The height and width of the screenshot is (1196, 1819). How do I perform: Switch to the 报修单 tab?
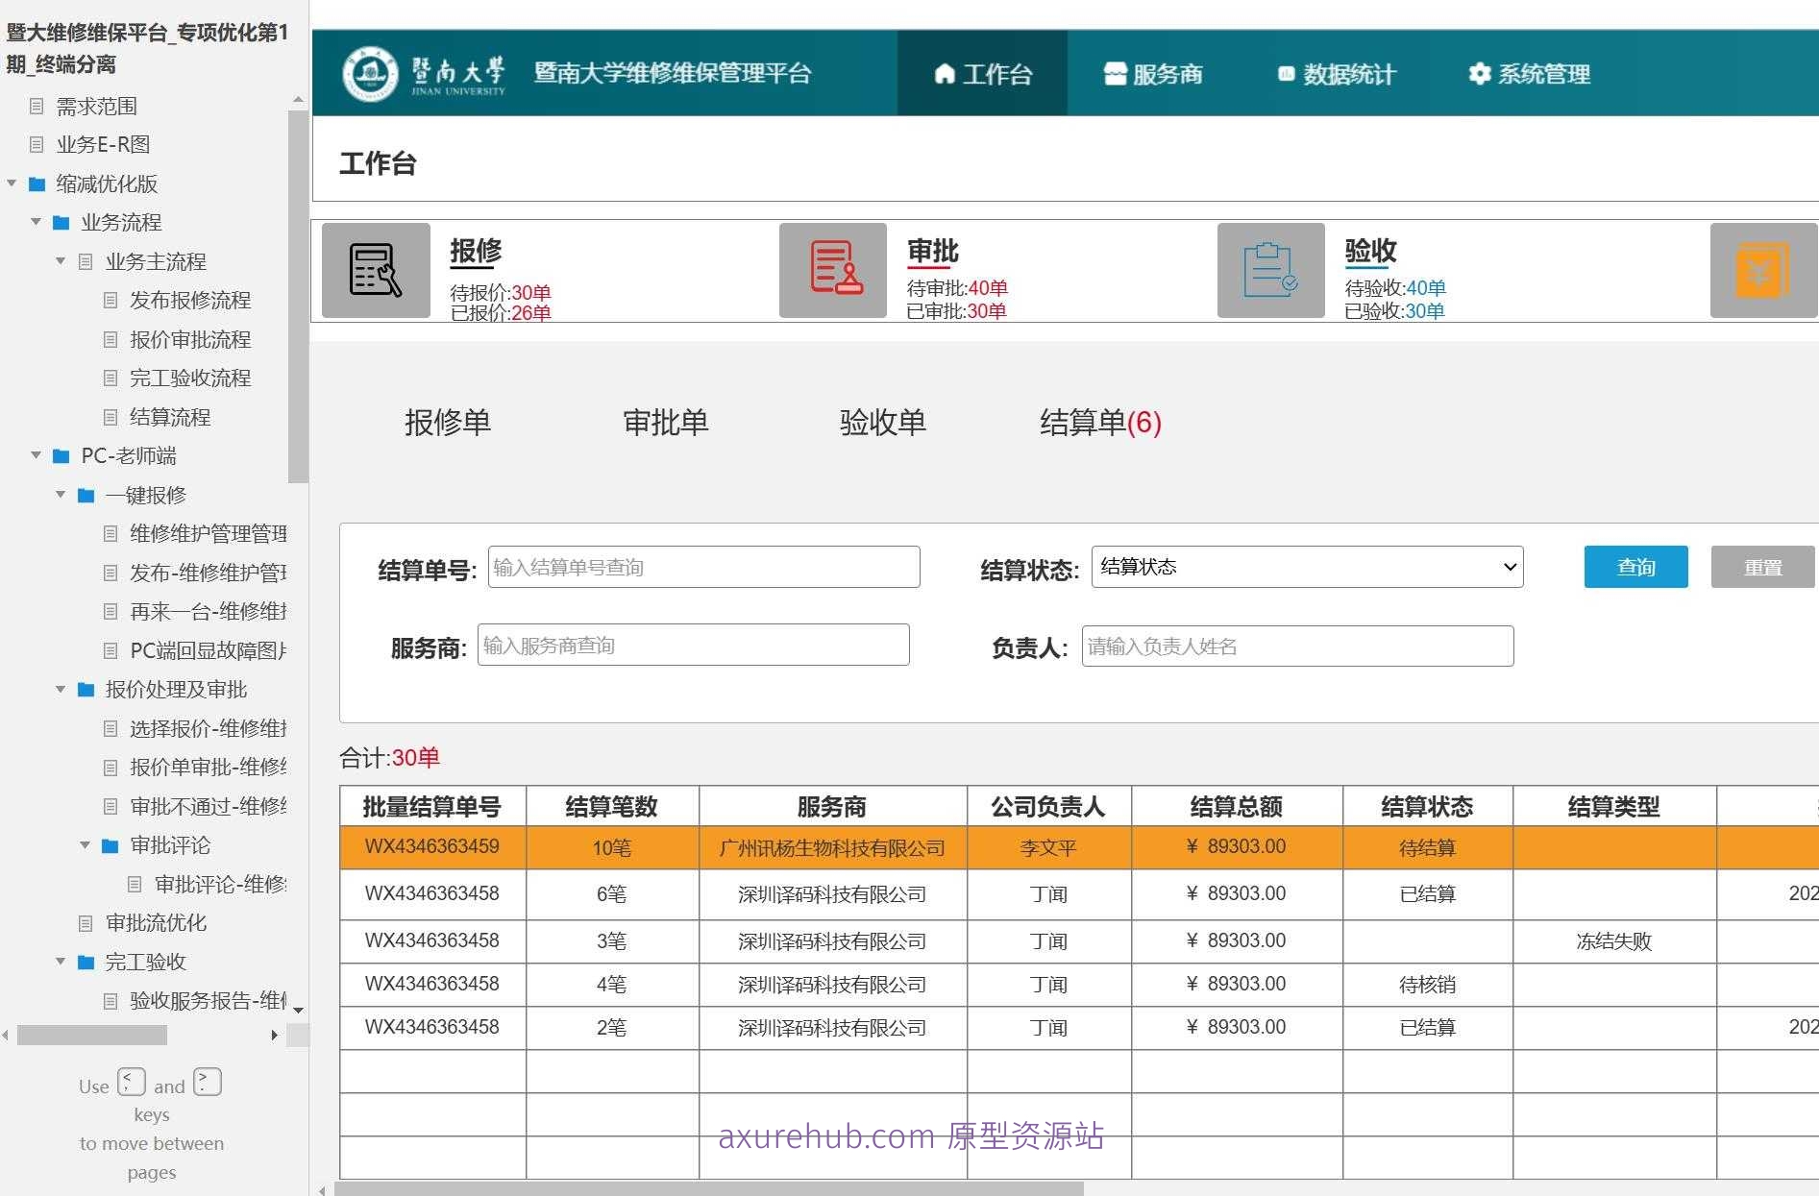[x=448, y=422]
